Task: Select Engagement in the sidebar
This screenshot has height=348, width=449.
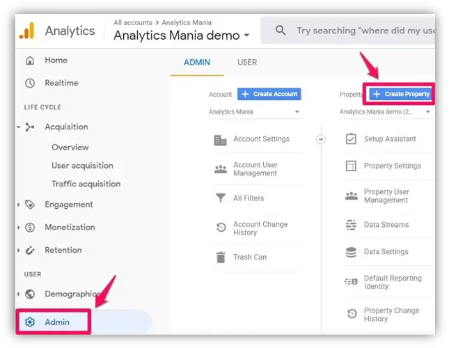Action: point(69,205)
